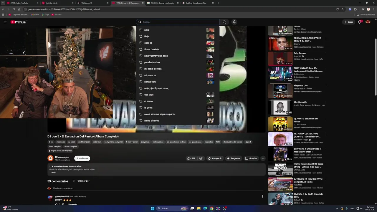
Task: Open options for Franky Rizardo video
Action: 326,164
